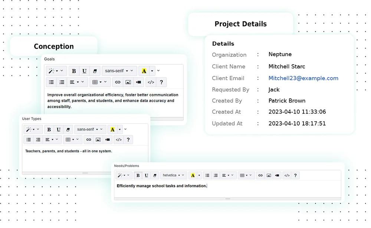Open paragraph alignment menu in Goals editor
Screen dimensions: 371x228
(x=77, y=82)
